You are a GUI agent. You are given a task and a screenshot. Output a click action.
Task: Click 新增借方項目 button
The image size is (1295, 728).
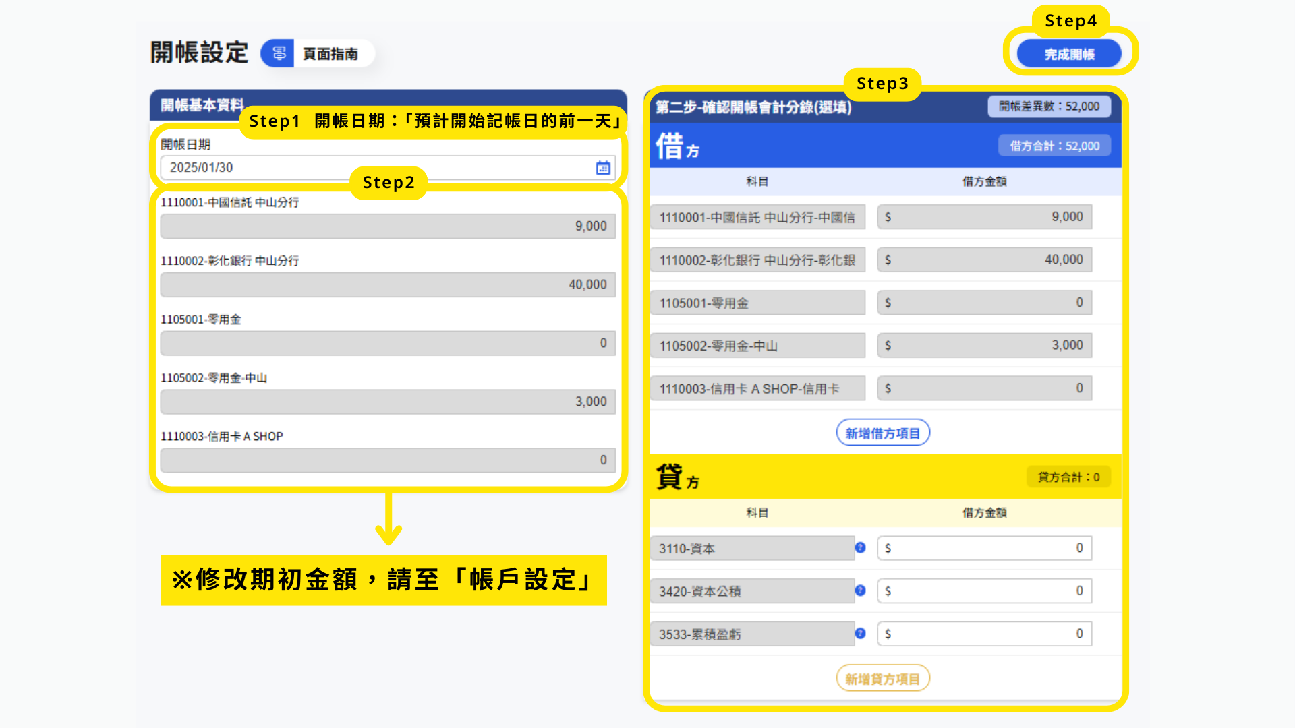[882, 433]
